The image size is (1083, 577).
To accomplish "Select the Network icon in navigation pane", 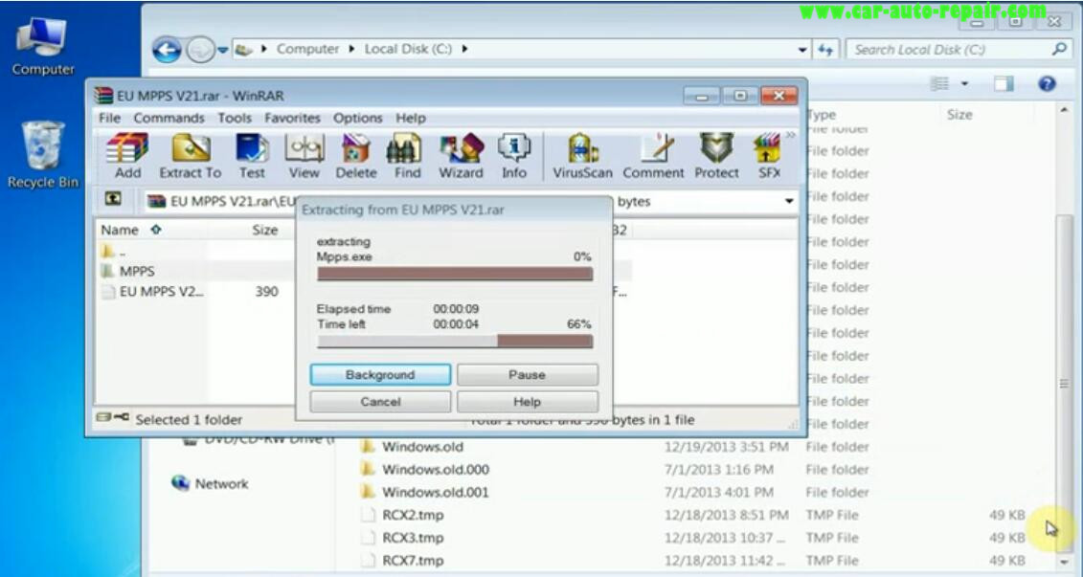I will click(x=180, y=483).
